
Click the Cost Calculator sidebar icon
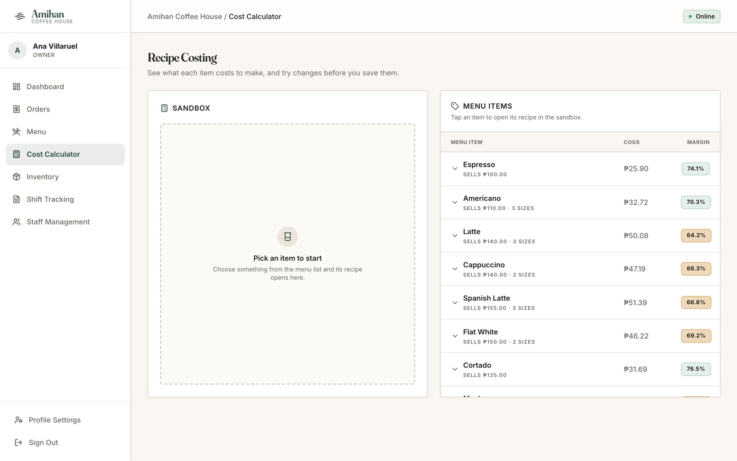17,154
